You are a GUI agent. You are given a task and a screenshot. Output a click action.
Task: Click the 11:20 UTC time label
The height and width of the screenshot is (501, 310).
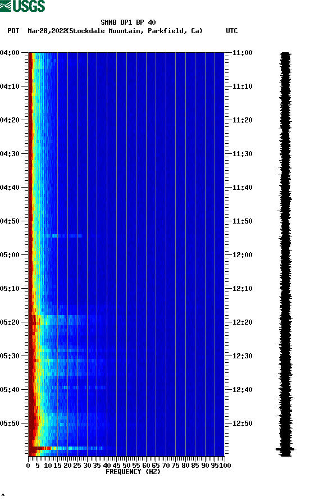coord(242,120)
